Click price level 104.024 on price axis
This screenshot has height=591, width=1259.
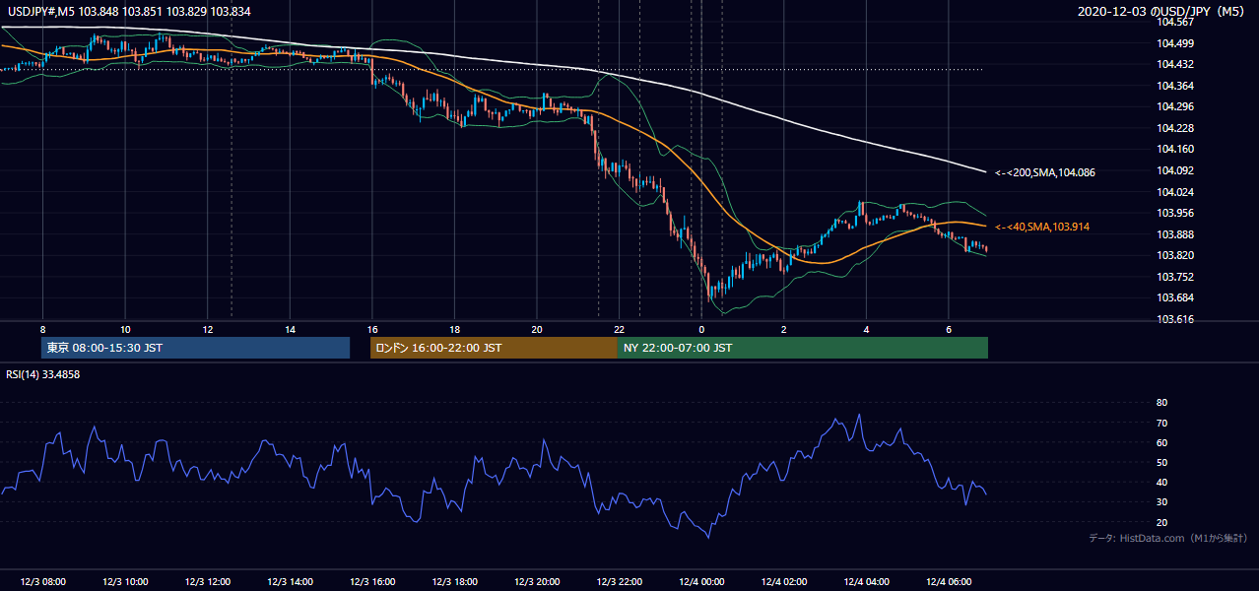click(1175, 192)
